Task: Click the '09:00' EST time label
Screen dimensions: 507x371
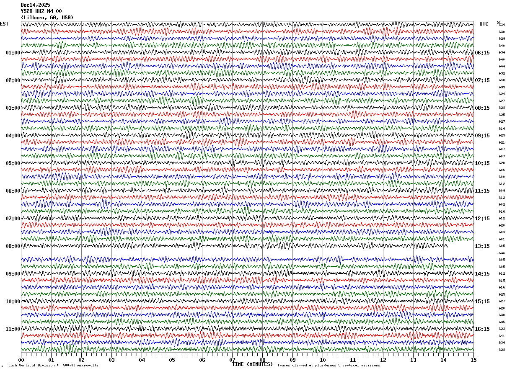Action: tap(13, 274)
